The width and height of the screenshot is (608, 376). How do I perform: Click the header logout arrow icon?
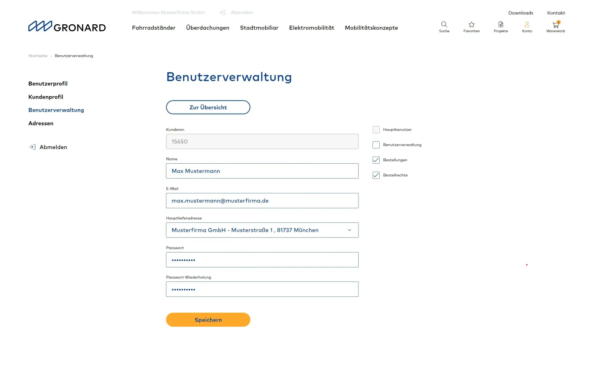[222, 12]
